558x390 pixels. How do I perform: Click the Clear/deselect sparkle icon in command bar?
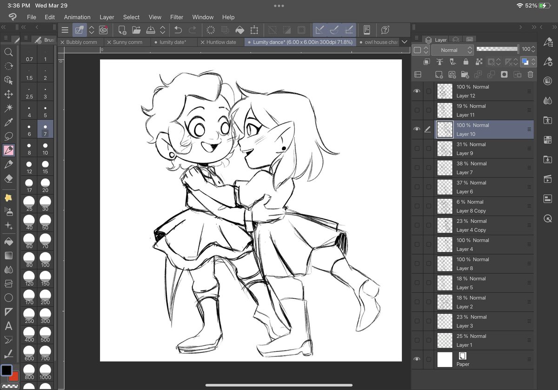tap(211, 30)
